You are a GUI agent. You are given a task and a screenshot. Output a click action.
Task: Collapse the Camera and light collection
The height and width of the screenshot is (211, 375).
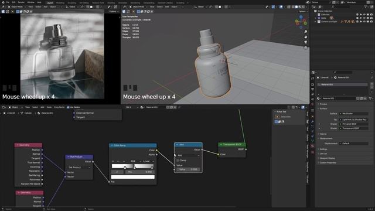[x=315, y=22]
